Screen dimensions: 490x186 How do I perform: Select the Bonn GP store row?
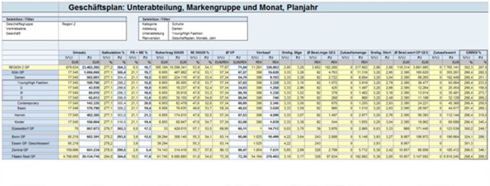[17, 137]
